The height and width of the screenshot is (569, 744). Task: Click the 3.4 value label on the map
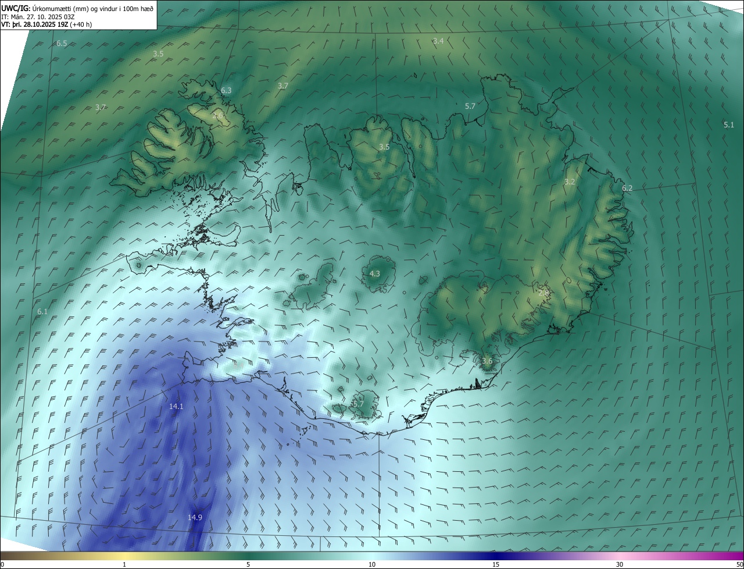point(438,41)
